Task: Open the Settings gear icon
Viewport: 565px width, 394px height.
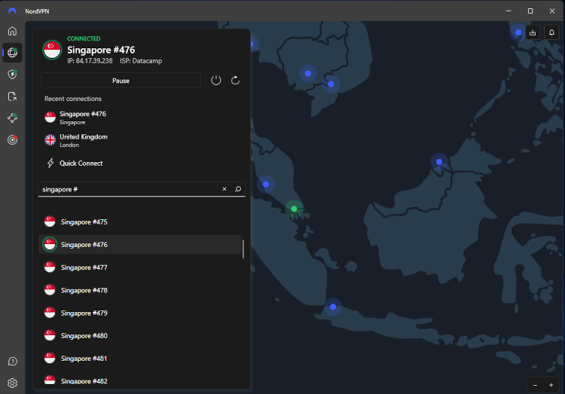Action: [x=12, y=383]
